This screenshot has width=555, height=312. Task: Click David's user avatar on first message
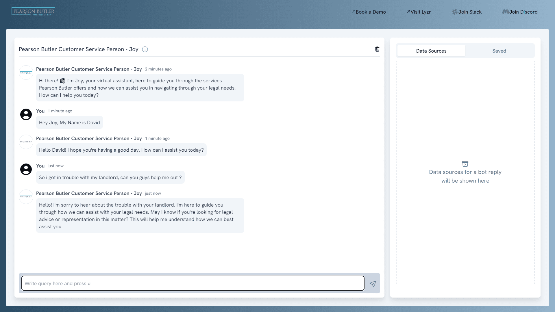pyautogui.click(x=26, y=114)
